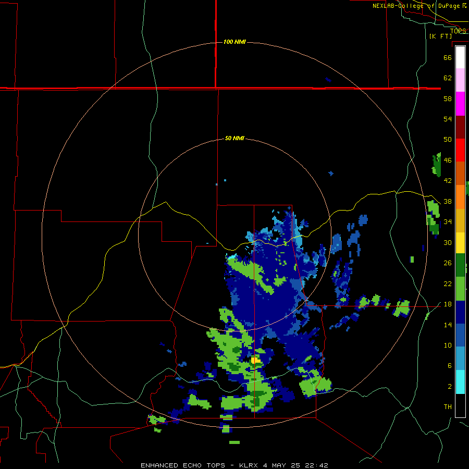469x469 pixels.
Task: Select the 34 legend label
Action: (x=448, y=222)
